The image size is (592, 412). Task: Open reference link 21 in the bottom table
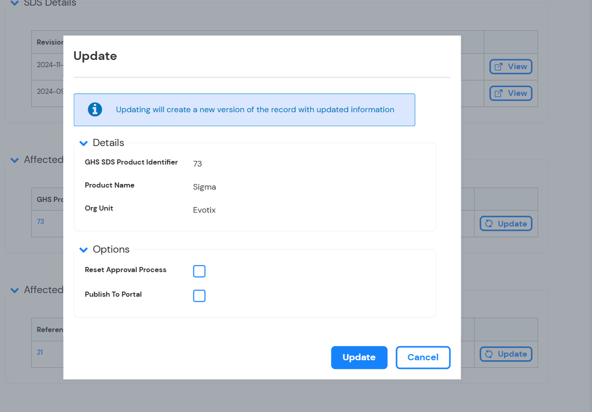tap(40, 353)
